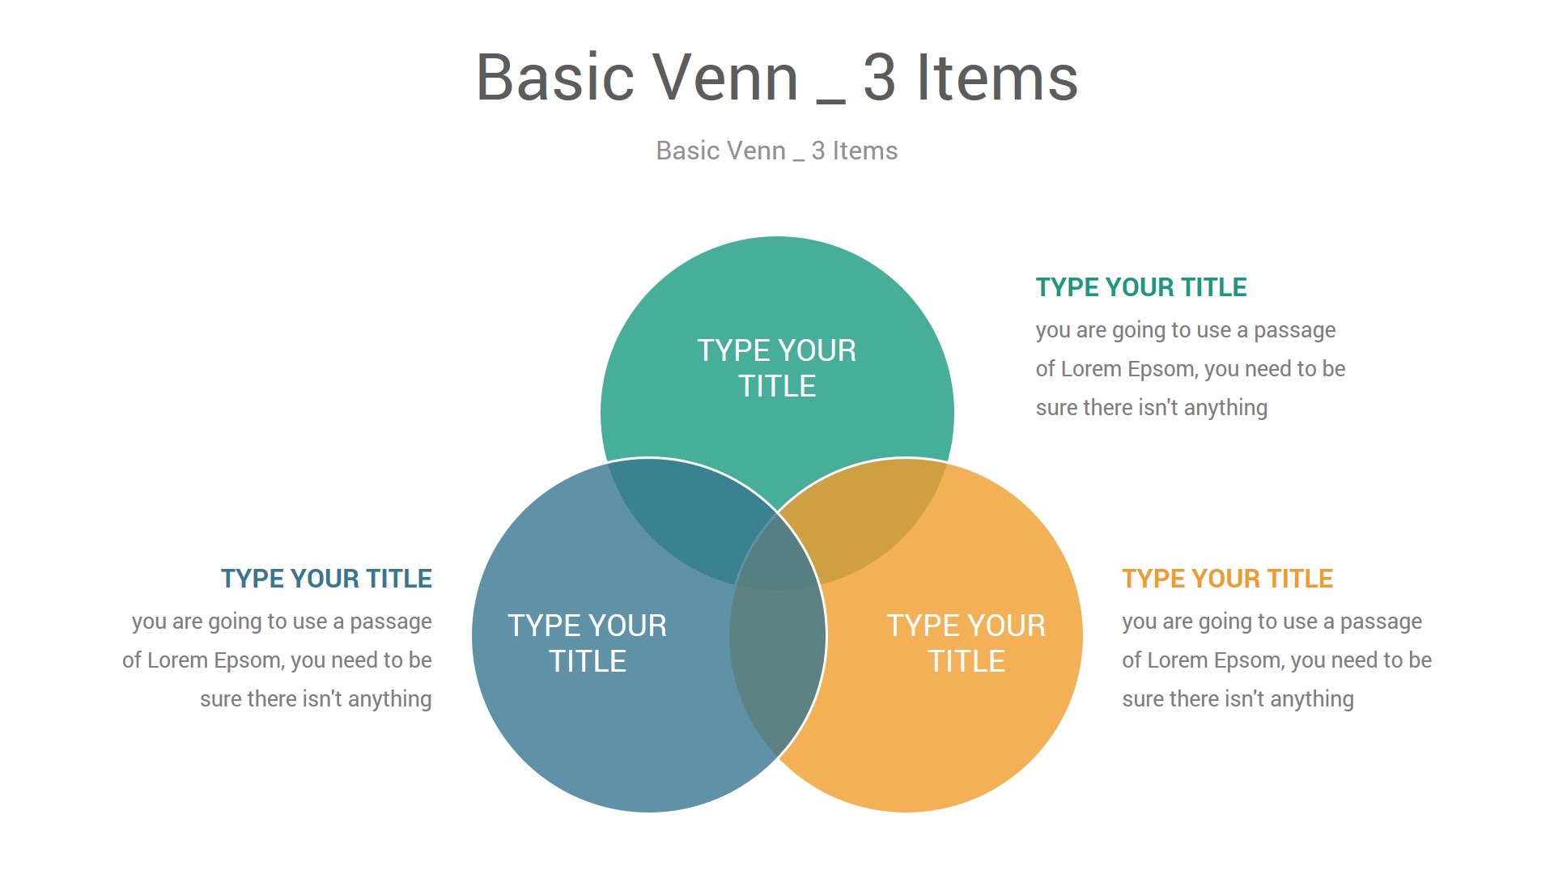Select the white title text inside the blue circle
The height and width of the screenshot is (874, 1554).
click(587, 643)
